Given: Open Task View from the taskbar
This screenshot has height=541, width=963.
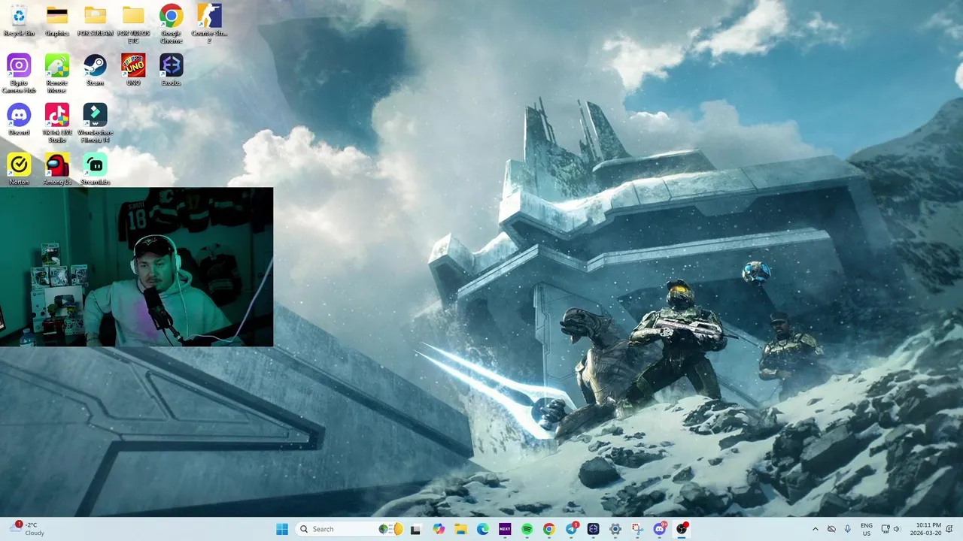Looking at the screenshot, I should (x=415, y=529).
